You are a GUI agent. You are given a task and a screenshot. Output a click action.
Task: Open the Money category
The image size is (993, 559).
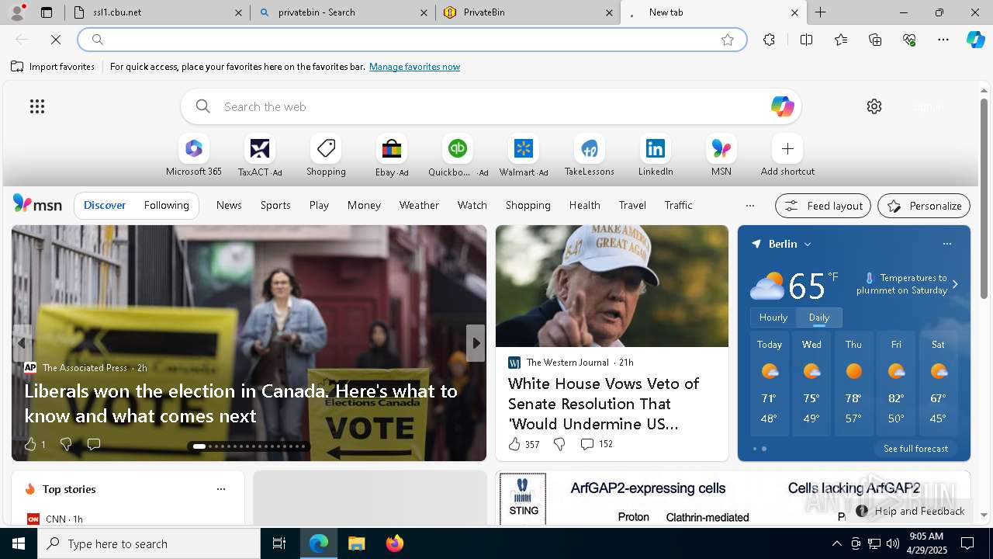click(x=364, y=205)
